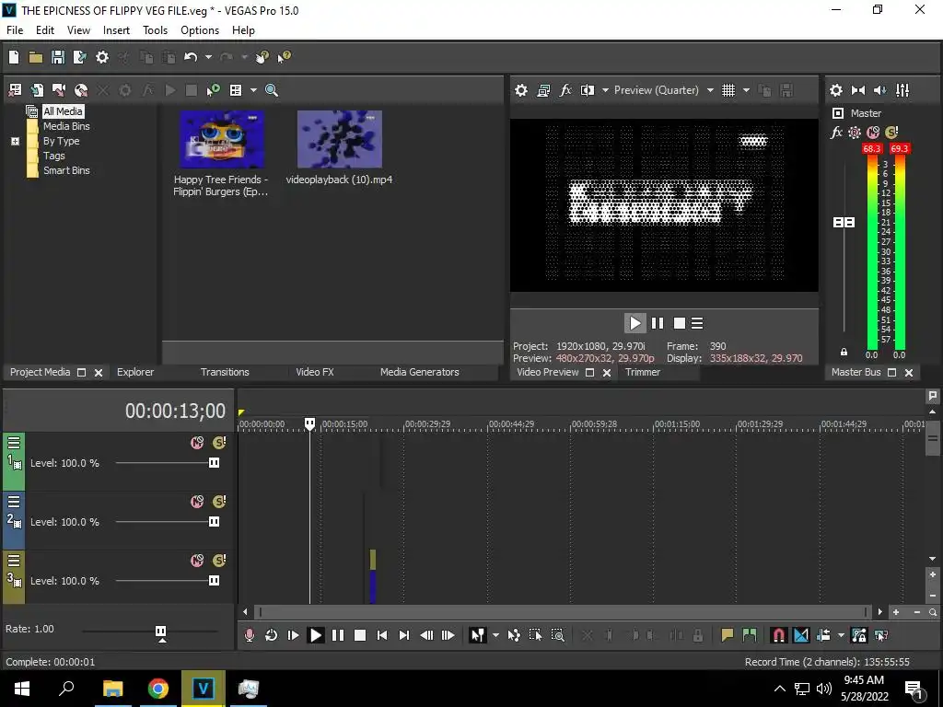Toggle the preview Overlays grid icon
The image size is (943, 707).
click(728, 90)
